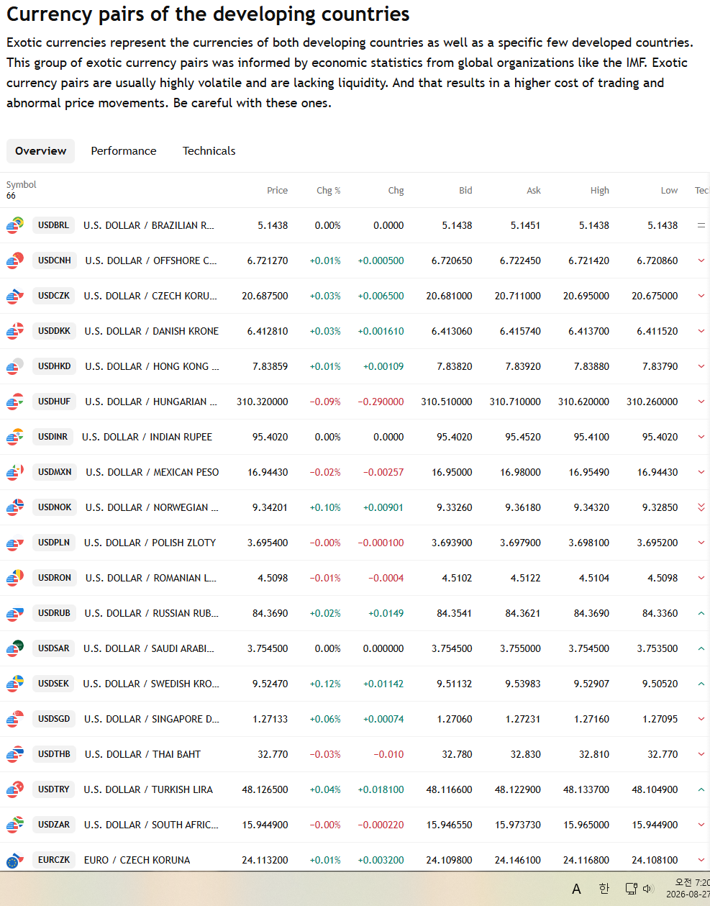
Task: Click the taskbar volume speaker icon
Action: (x=647, y=889)
